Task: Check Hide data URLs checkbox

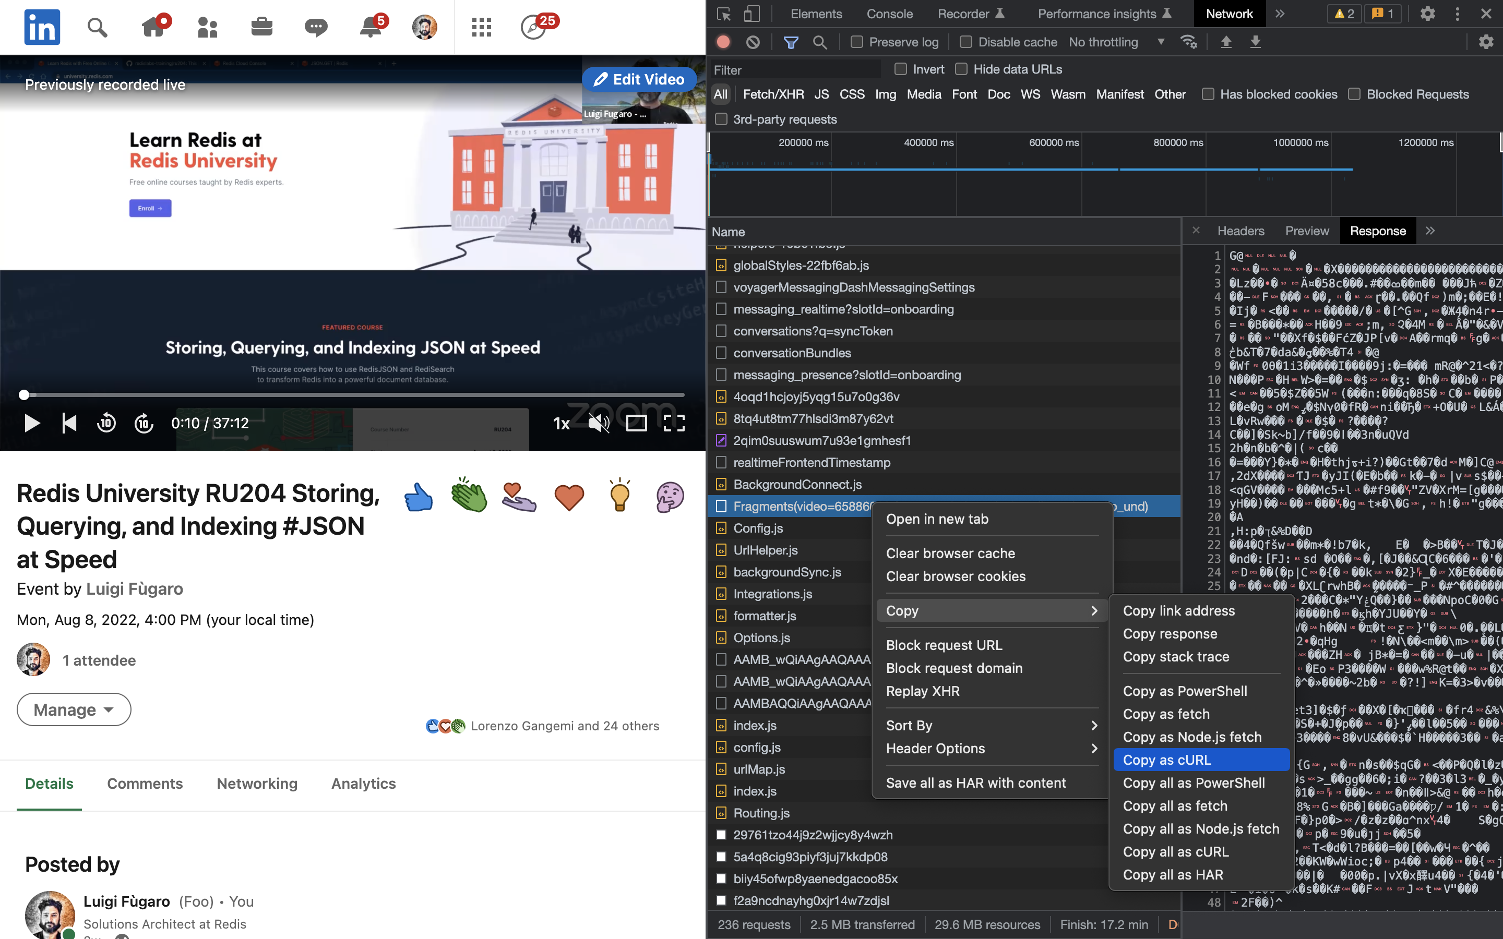Action: click(961, 69)
